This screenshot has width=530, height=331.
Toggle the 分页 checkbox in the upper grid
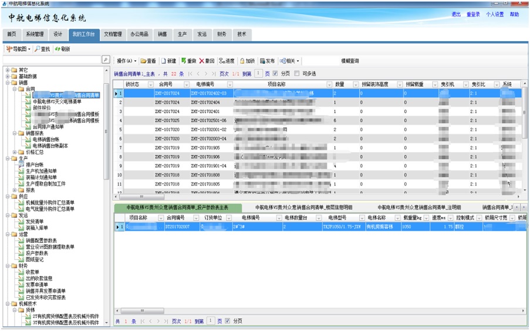(x=276, y=74)
